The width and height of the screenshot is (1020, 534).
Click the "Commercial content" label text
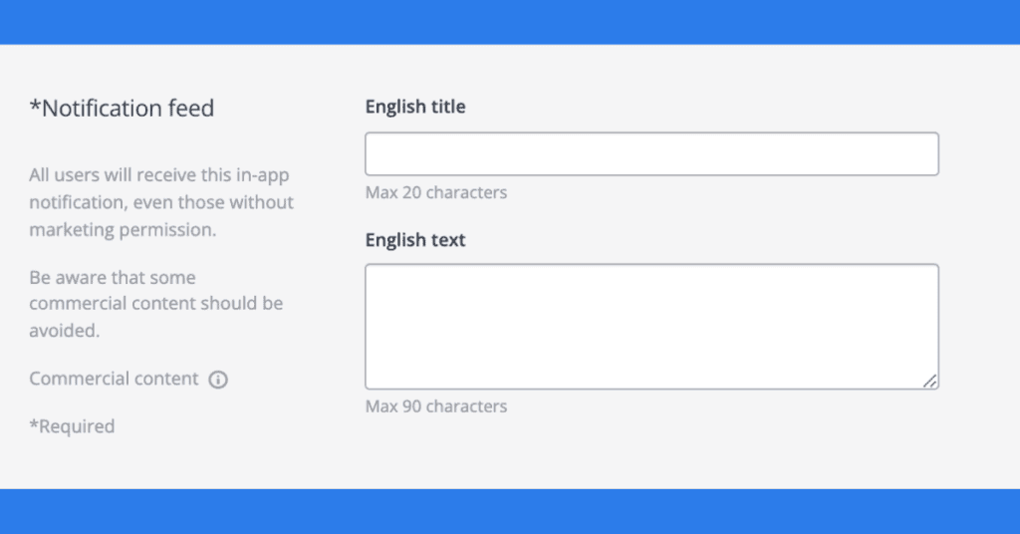coord(114,379)
